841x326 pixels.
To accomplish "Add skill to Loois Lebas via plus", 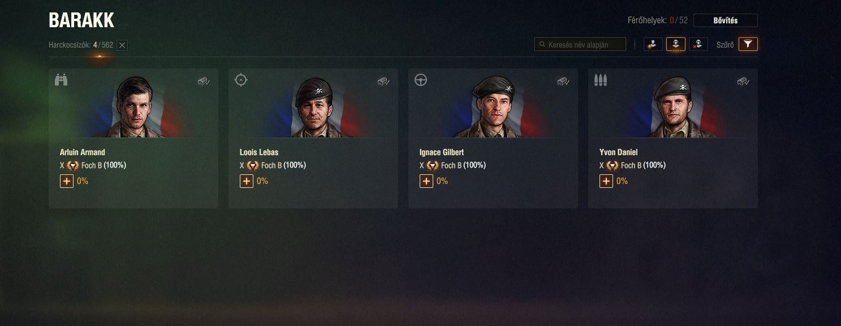I will pyautogui.click(x=247, y=181).
